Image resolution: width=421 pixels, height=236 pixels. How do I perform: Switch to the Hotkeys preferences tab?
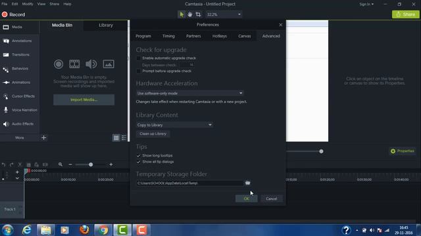(x=219, y=36)
